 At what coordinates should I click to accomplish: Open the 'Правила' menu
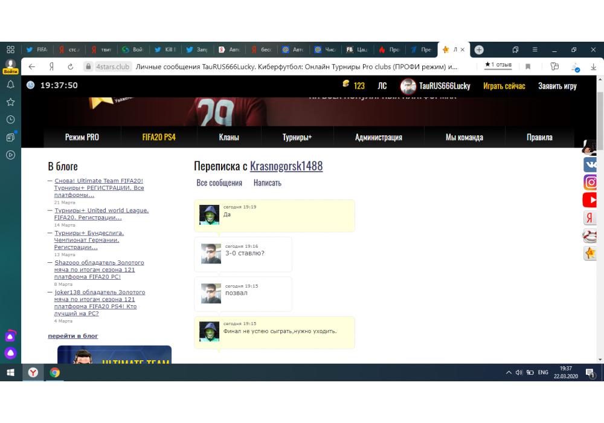539,137
